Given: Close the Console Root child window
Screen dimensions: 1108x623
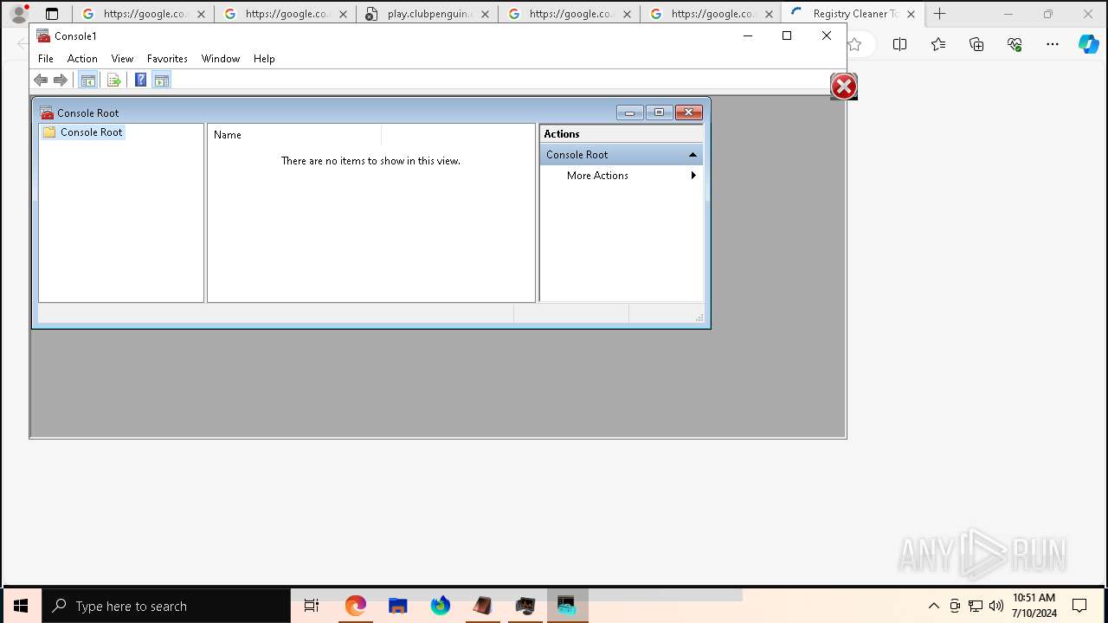Looking at the screenshot, I should [x=688, y=112].
